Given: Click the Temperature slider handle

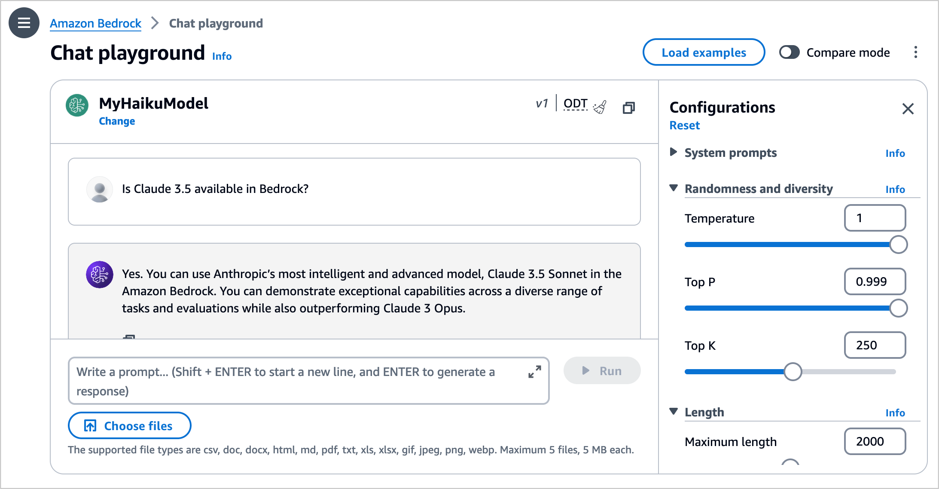Looking at the screenshot, I should coord(898,244).
